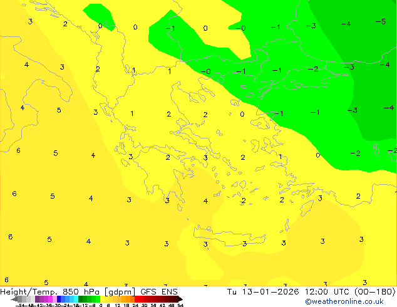Screen dimensions: 397x307
Task: Click the legend scale label "54"
Action: point(180,305)
